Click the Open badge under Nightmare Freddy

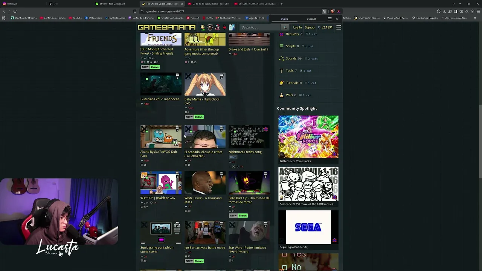pos(233,157)
